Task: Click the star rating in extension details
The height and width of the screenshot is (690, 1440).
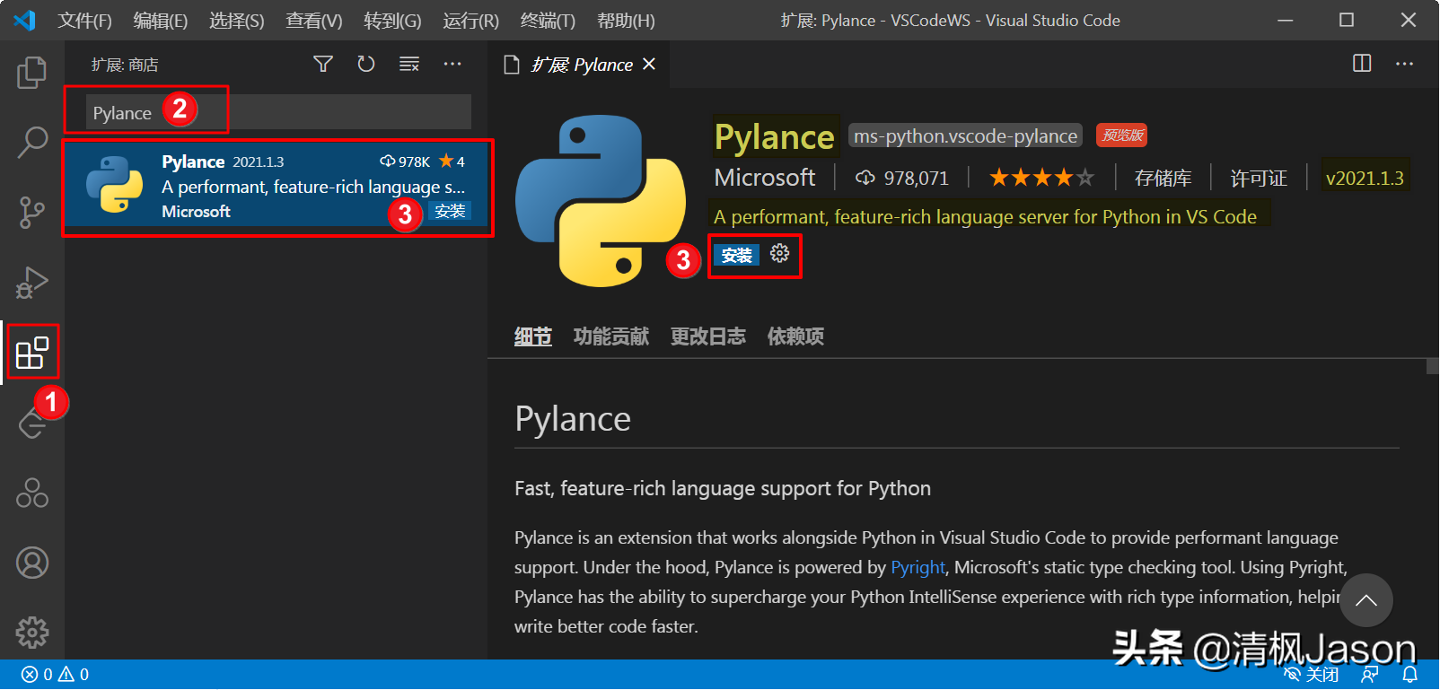Action: tap(1041, 178)
